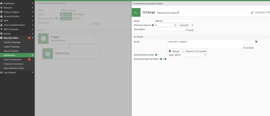Viewport: 270px width, 116px height.
Task: Click the Log & Report chart icon
Action: [2, 72]
